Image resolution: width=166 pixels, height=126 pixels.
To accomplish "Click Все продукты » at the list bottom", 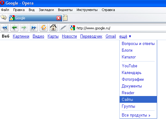I will click(x=136, y=115).
